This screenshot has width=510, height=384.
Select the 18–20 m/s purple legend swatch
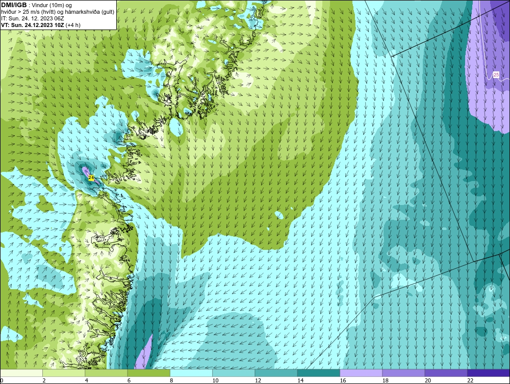(x=403, y=373)
